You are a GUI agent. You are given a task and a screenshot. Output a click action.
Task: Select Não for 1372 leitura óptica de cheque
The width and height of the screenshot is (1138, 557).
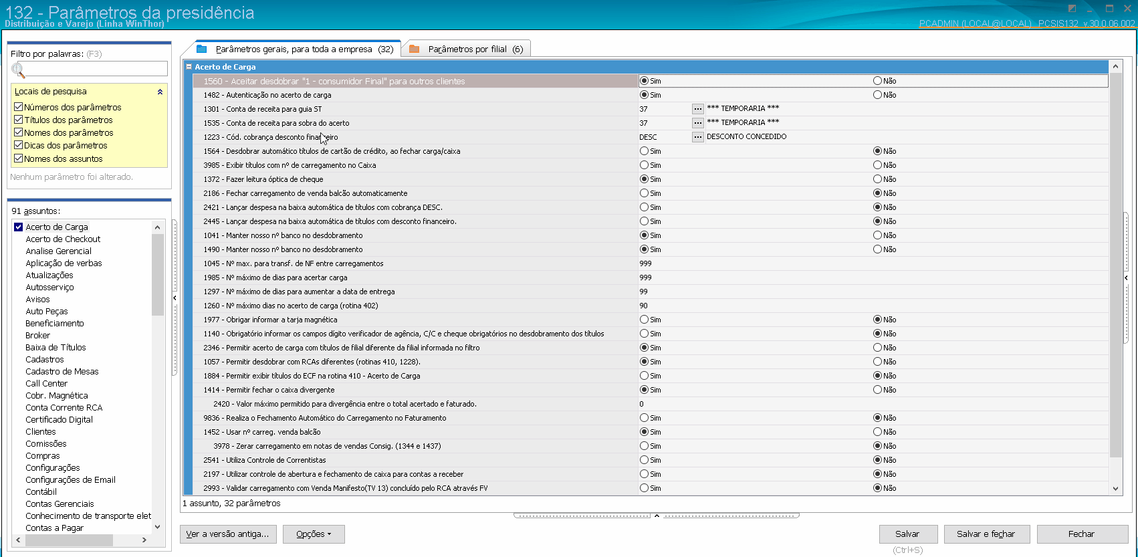point(877,179)
